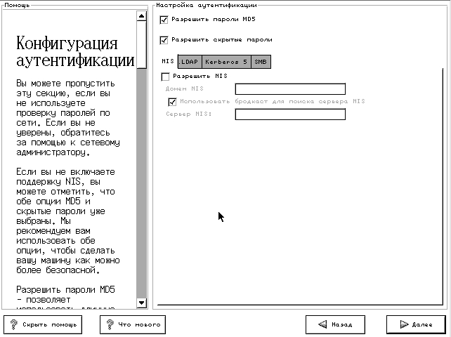Open the Kerberos 5 tab
This screenshot has height=337, width=451.
[225, 62]
